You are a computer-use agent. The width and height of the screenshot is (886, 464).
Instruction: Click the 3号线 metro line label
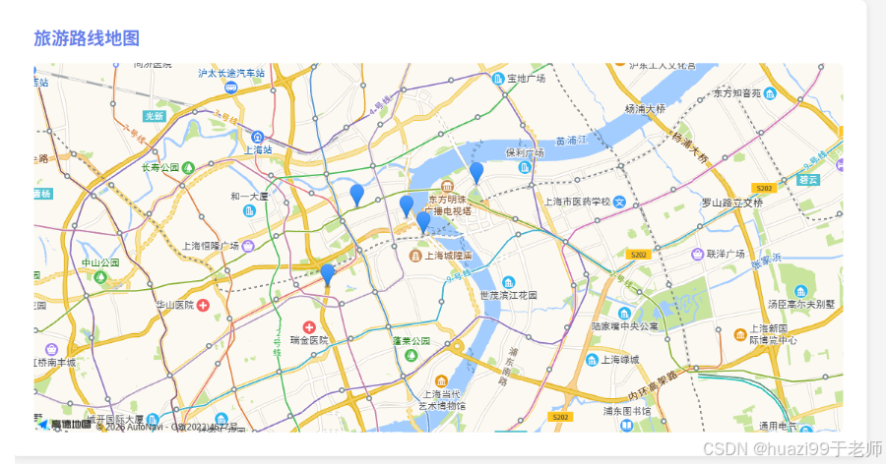coord(225,117)
